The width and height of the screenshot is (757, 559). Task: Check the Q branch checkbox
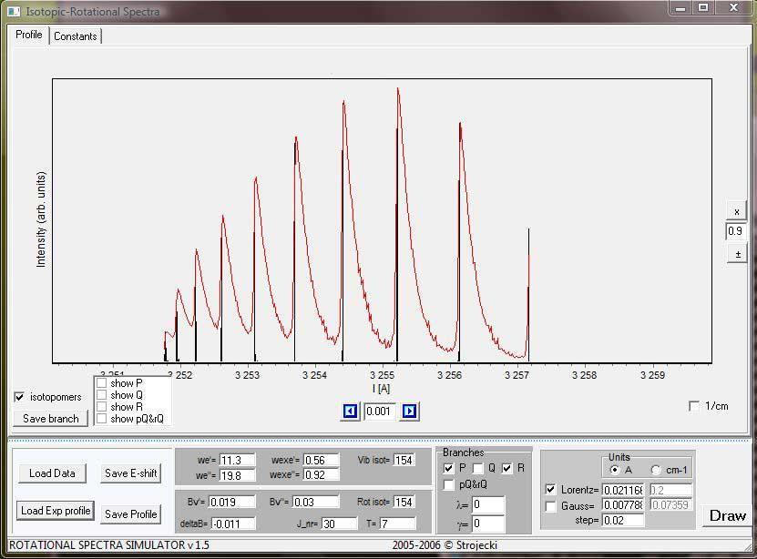[x=478, y=468]
